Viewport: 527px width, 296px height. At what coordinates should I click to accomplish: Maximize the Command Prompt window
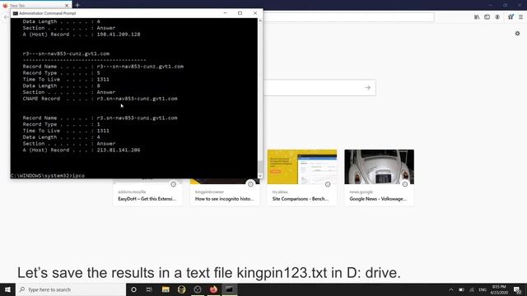point(240,13)
